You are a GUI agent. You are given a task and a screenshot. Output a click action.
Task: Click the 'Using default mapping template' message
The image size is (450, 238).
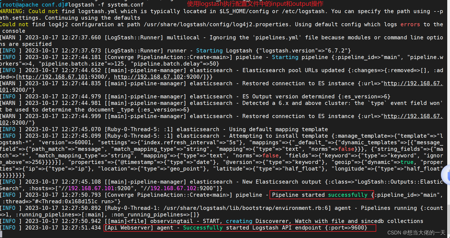tap(278, 129)
